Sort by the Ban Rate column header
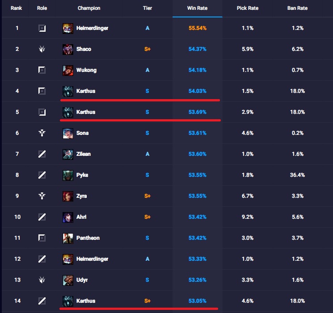The height and width of the screenshot is (313, 333). coord(297,8)
